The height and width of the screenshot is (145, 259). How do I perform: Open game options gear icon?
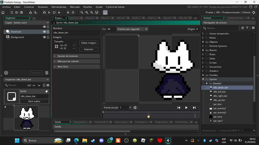tap(68, 12)
